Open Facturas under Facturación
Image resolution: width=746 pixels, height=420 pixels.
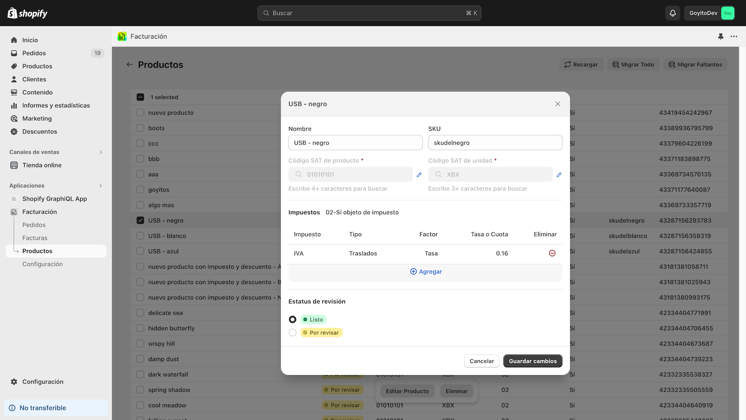pyautogui.click(x=35, y=238)
